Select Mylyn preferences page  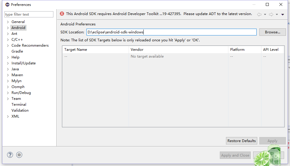[x=17, y=81]
